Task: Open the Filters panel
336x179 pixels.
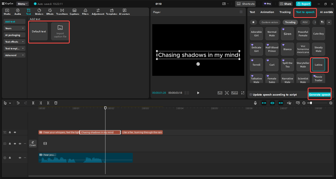Action: (x=85, y=12)
